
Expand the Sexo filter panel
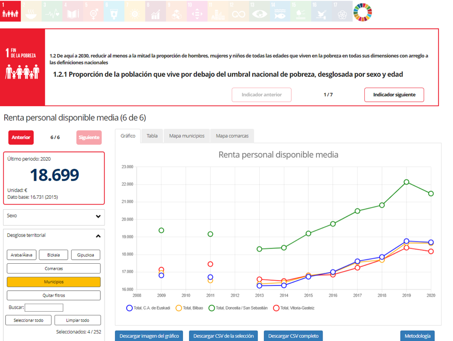tap(54, 217)
